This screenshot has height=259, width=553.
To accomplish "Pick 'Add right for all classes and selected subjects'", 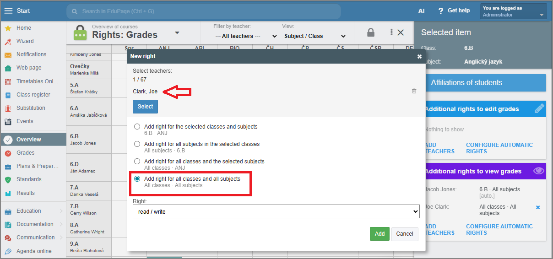I will tap(137, 162).
